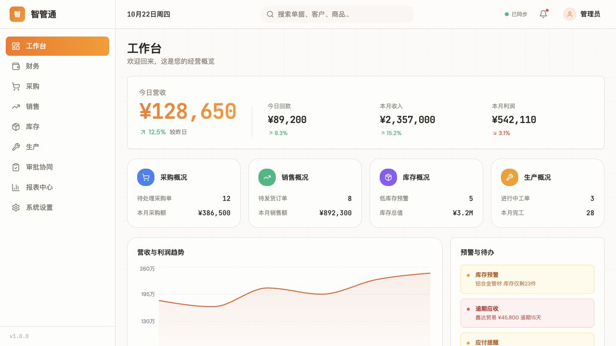Viewport: 616px width, 346px height.
Task: Click the 生产 wrench icon in sidebar
Action: tap(16, 147)
